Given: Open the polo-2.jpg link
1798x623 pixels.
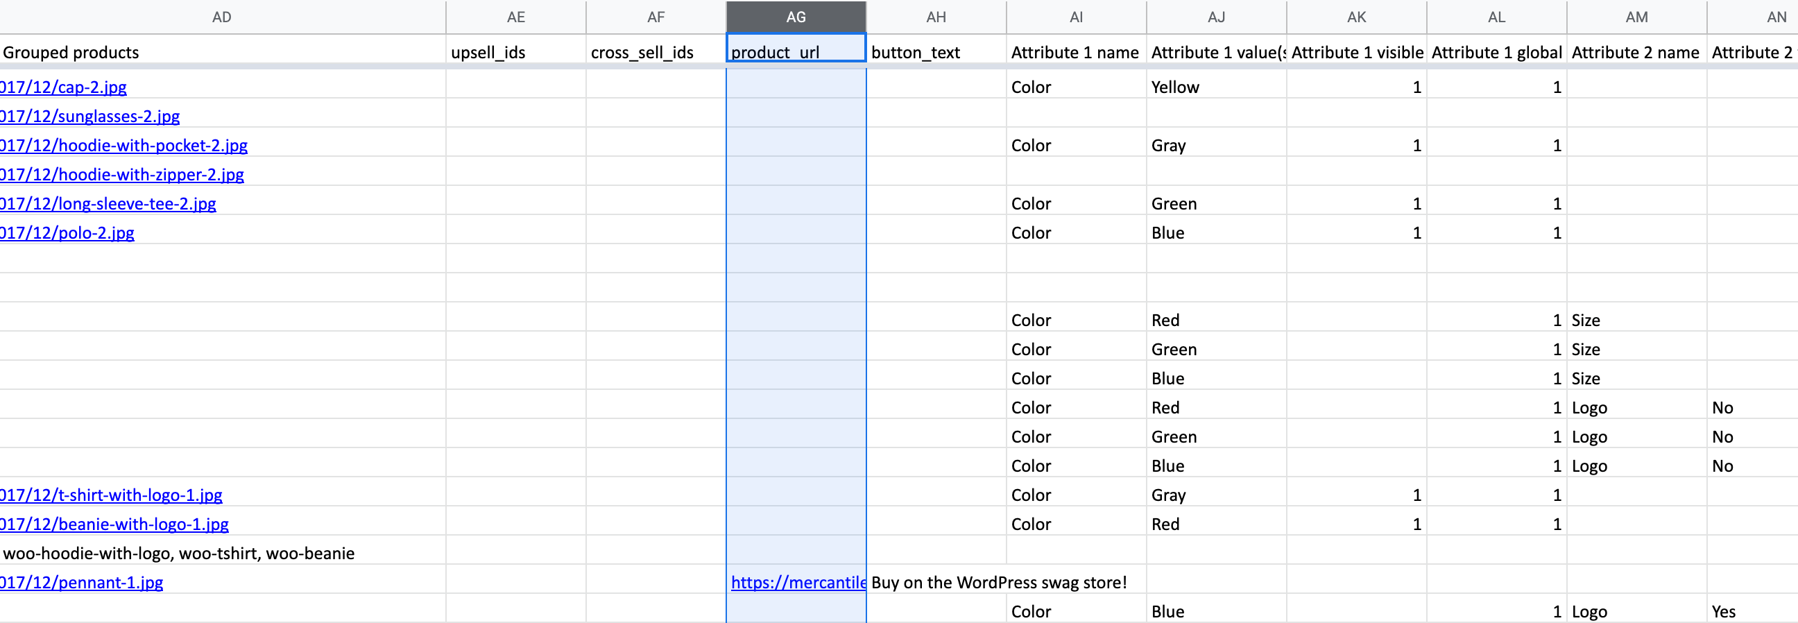Looking at the screenshot, I should tap(68, 233).
